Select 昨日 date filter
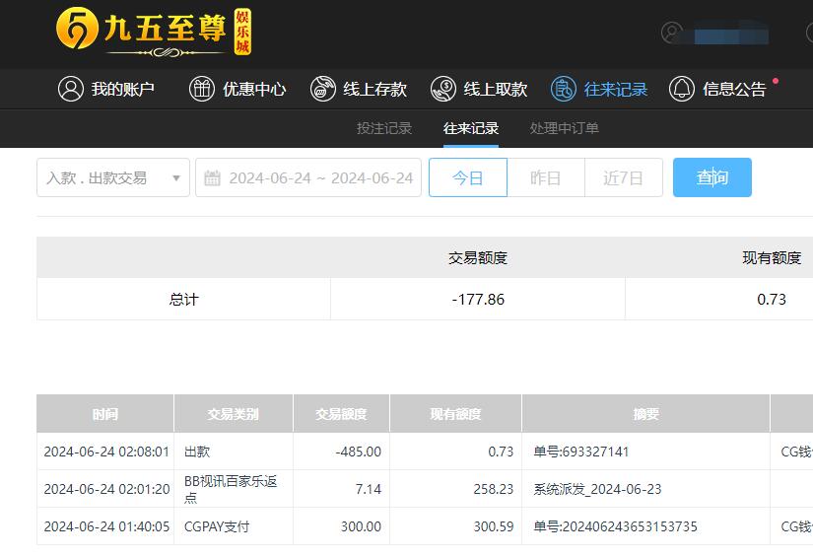This screenshot has width=813, height=557. [546, 177]
